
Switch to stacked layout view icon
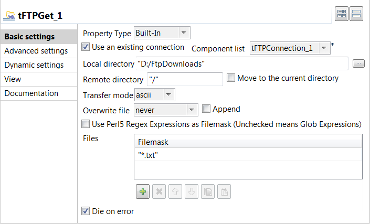(356, 14)
